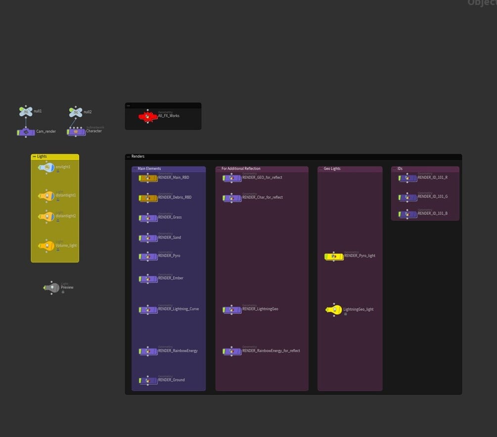
Task: Select the null1 node icon
Action: pyautogui.click(x=26, y=112)
